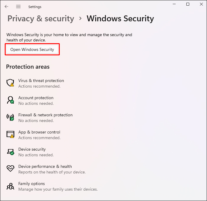Image resolution: width=207 pixels, height=201 pixels.
Task: Maximize the Settings window
Action: point(188,4)
